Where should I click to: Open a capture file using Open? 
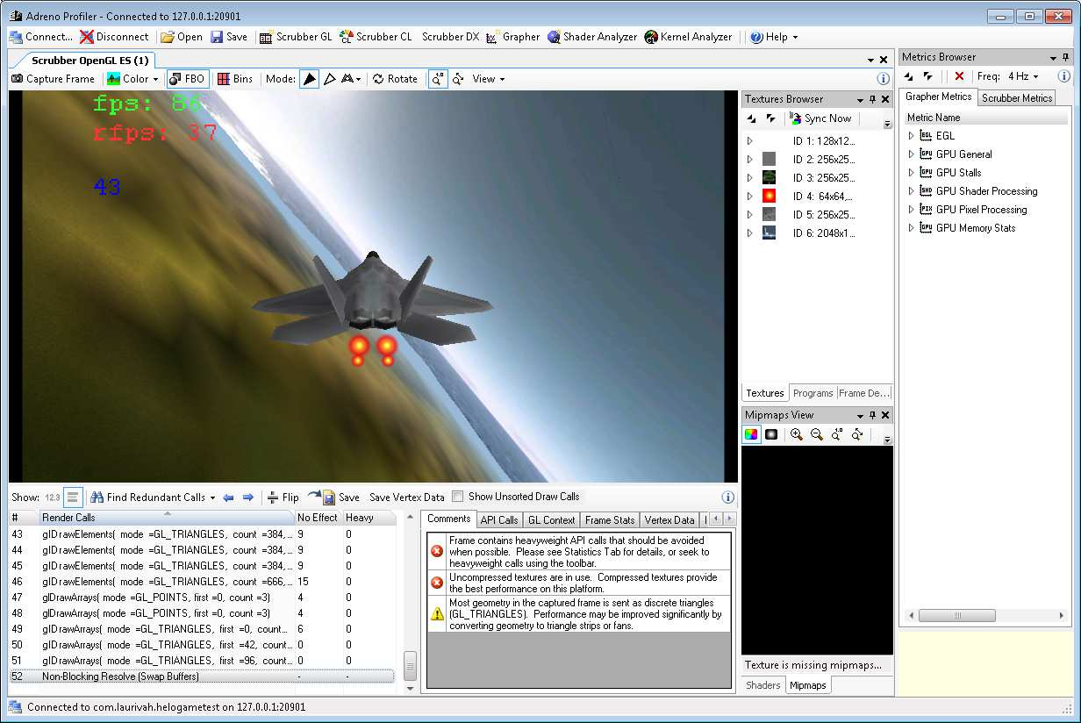tap(182, 37)
